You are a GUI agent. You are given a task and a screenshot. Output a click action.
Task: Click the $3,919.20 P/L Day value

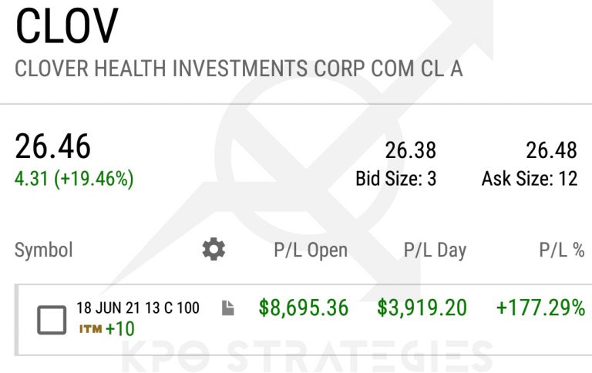[422, 308]
